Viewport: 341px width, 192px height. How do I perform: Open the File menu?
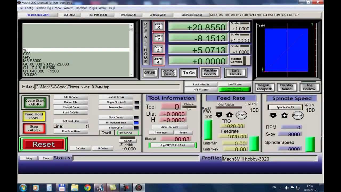[x=21, y=8]
